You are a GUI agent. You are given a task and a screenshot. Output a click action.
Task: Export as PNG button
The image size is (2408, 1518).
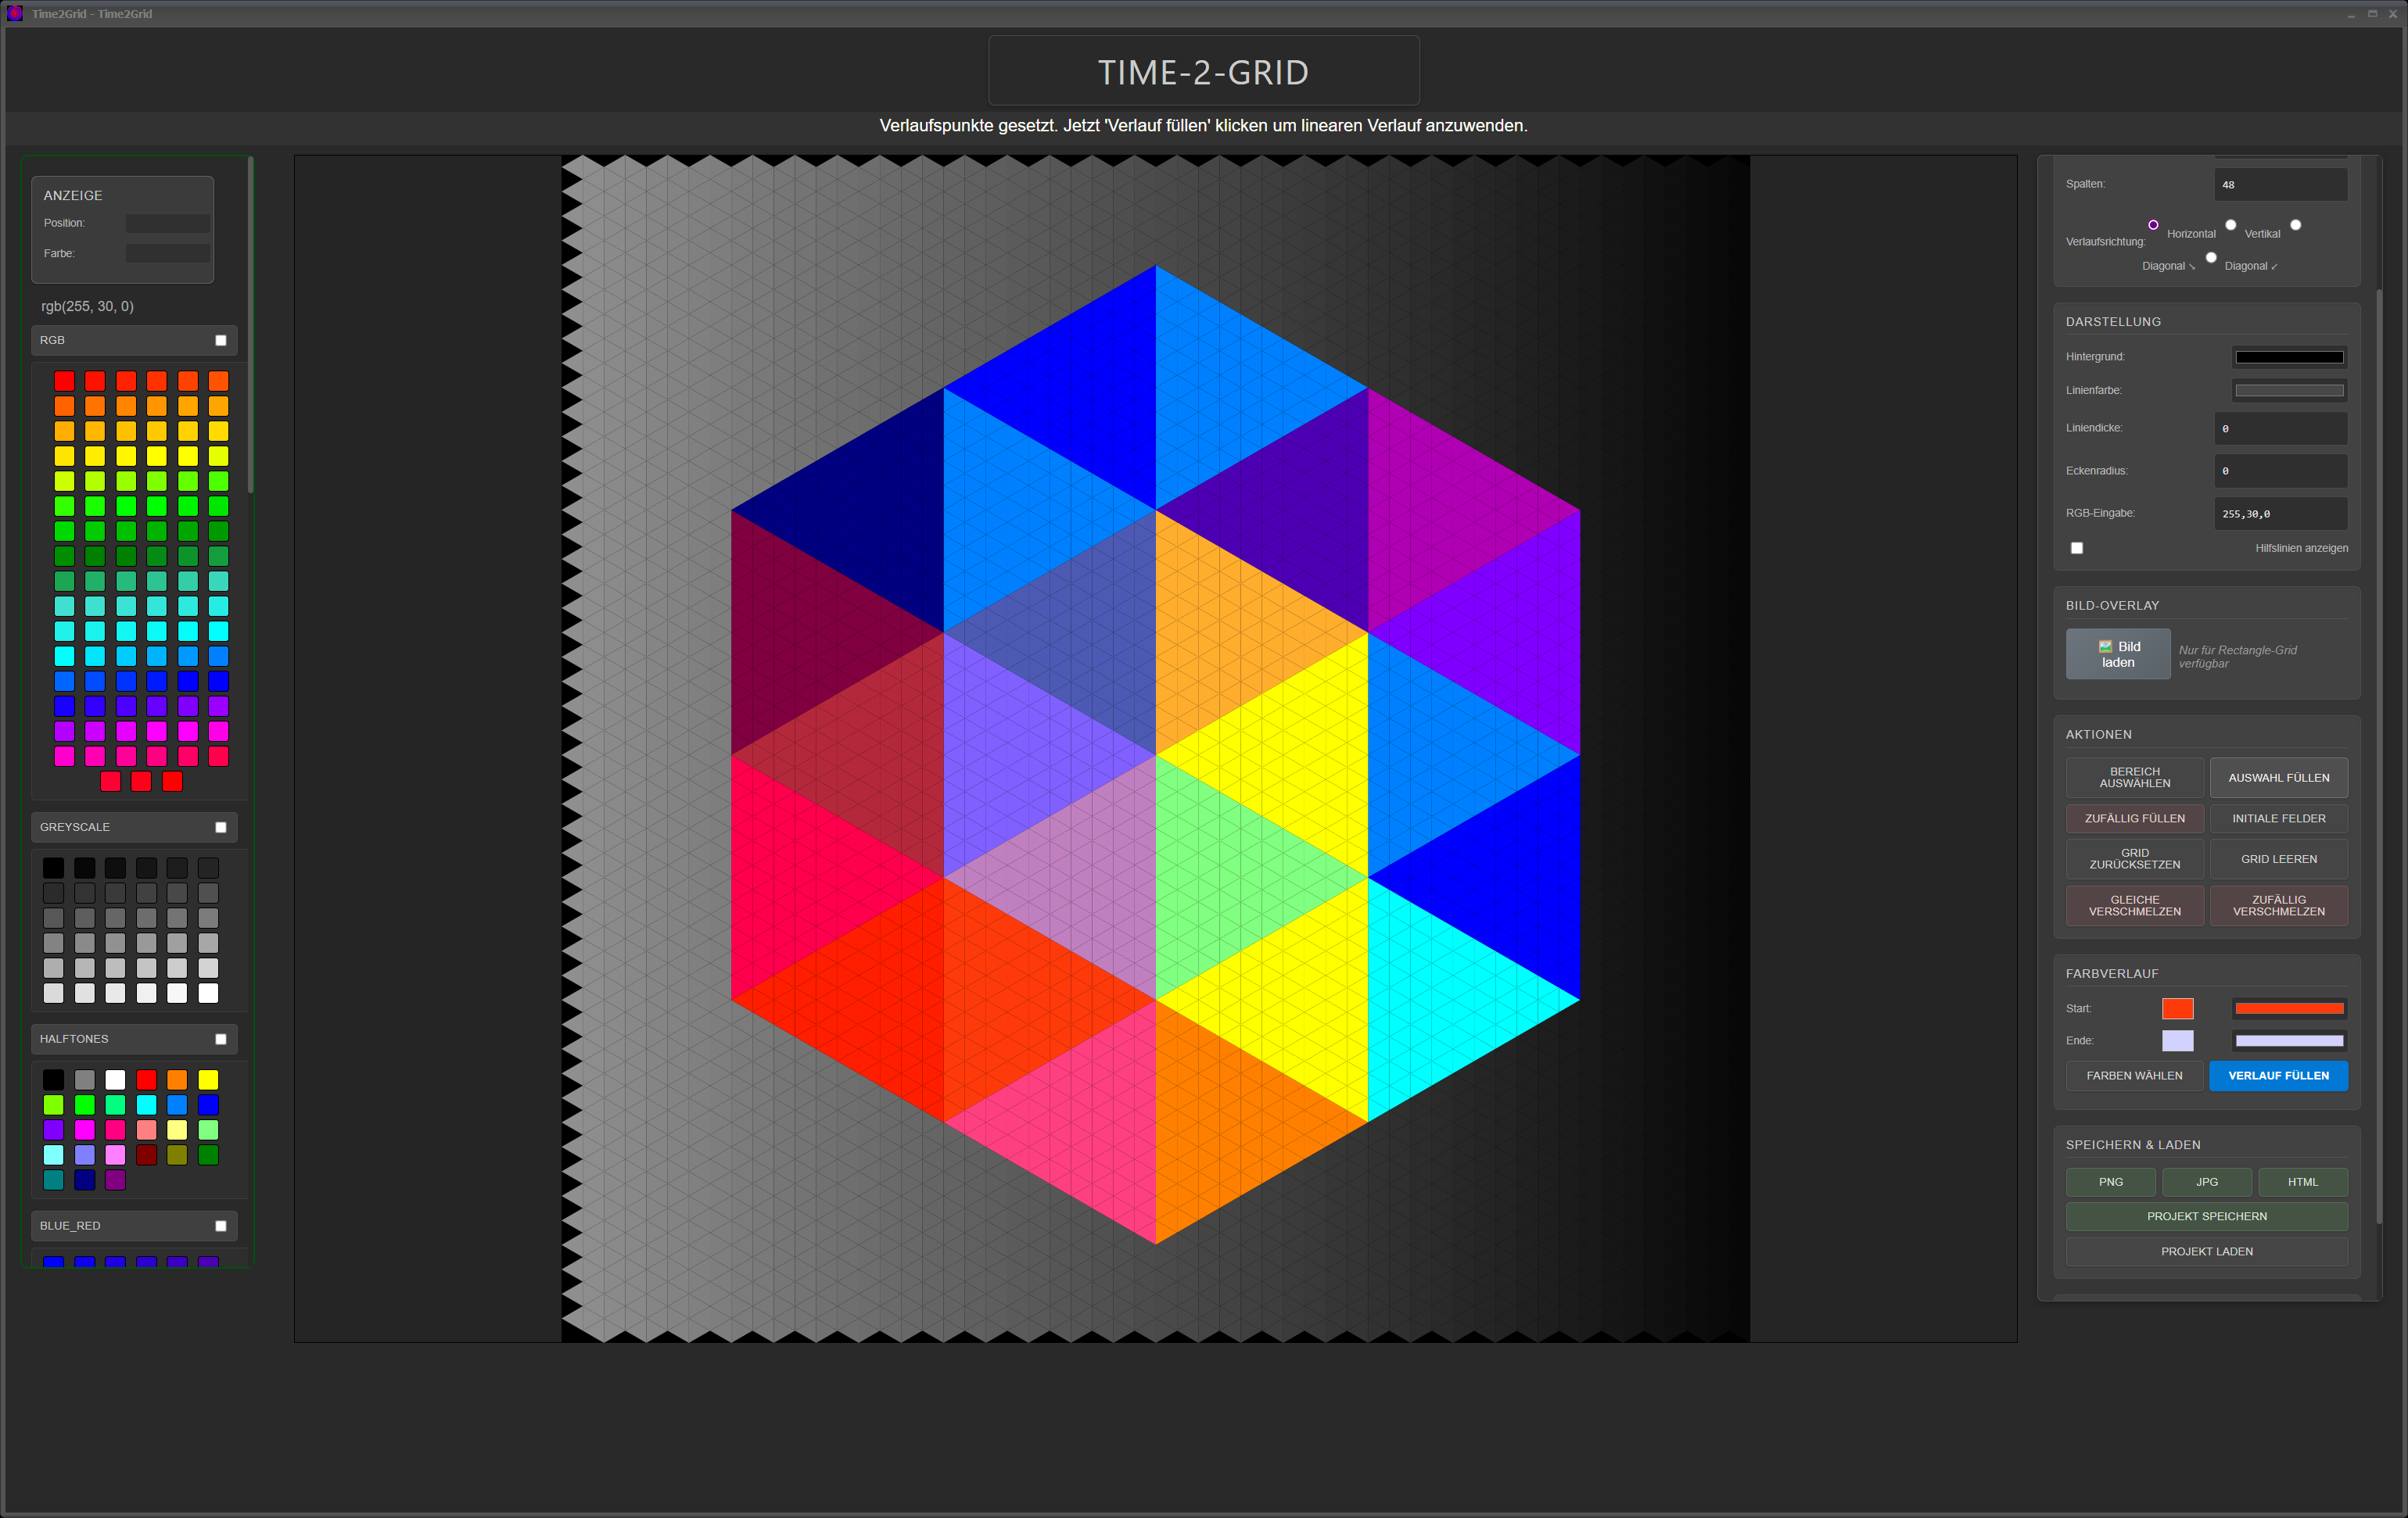[2110, 1181]
